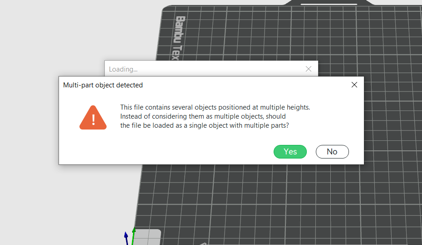Click the Bambu Textured plate label
Image resolution: width=422 pixels, height=245 pixels.
tap(180, 35)
